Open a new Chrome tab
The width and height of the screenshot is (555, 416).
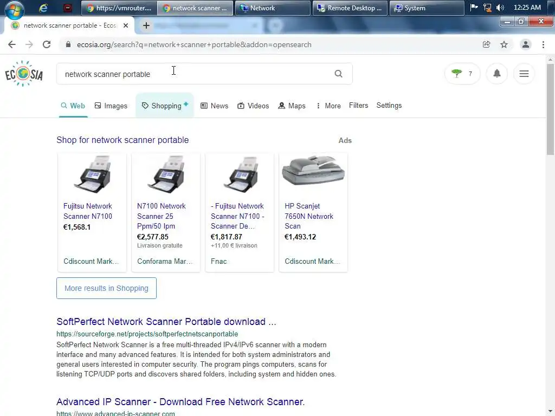146,25
